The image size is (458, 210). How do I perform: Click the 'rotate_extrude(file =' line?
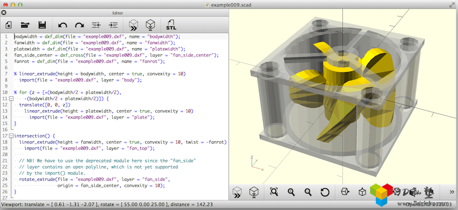94,179
